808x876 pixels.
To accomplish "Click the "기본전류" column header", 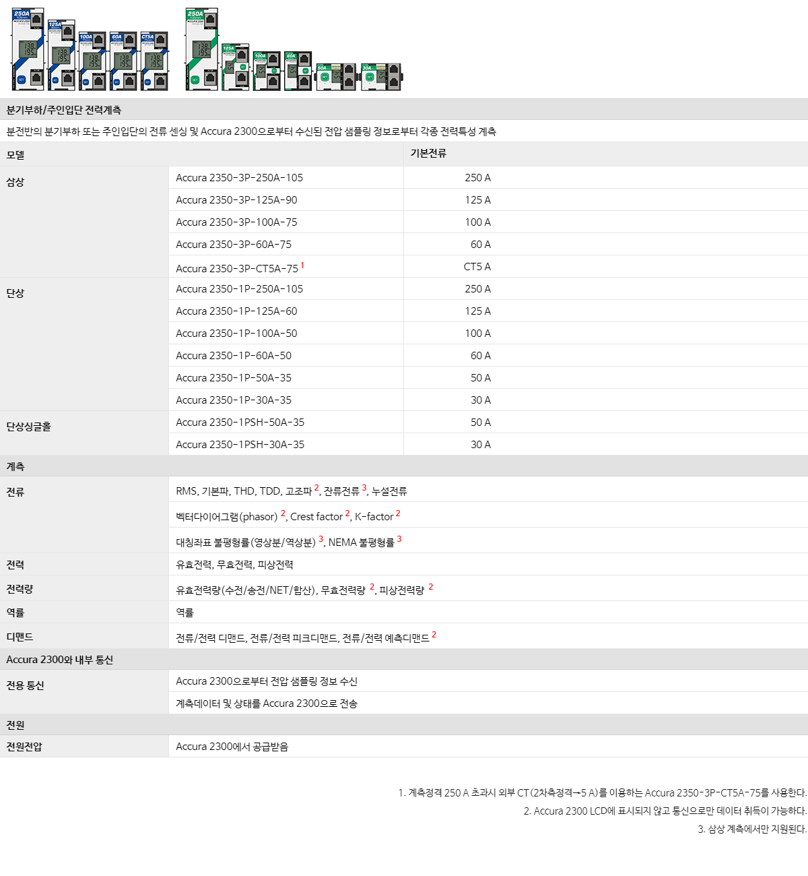I will [x=428, y=153].
